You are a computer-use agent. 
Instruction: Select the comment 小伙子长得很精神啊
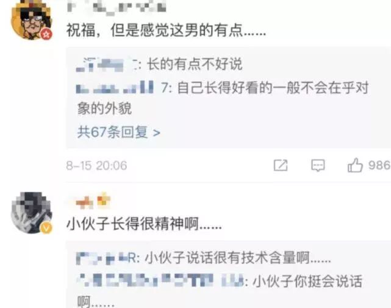144,224
